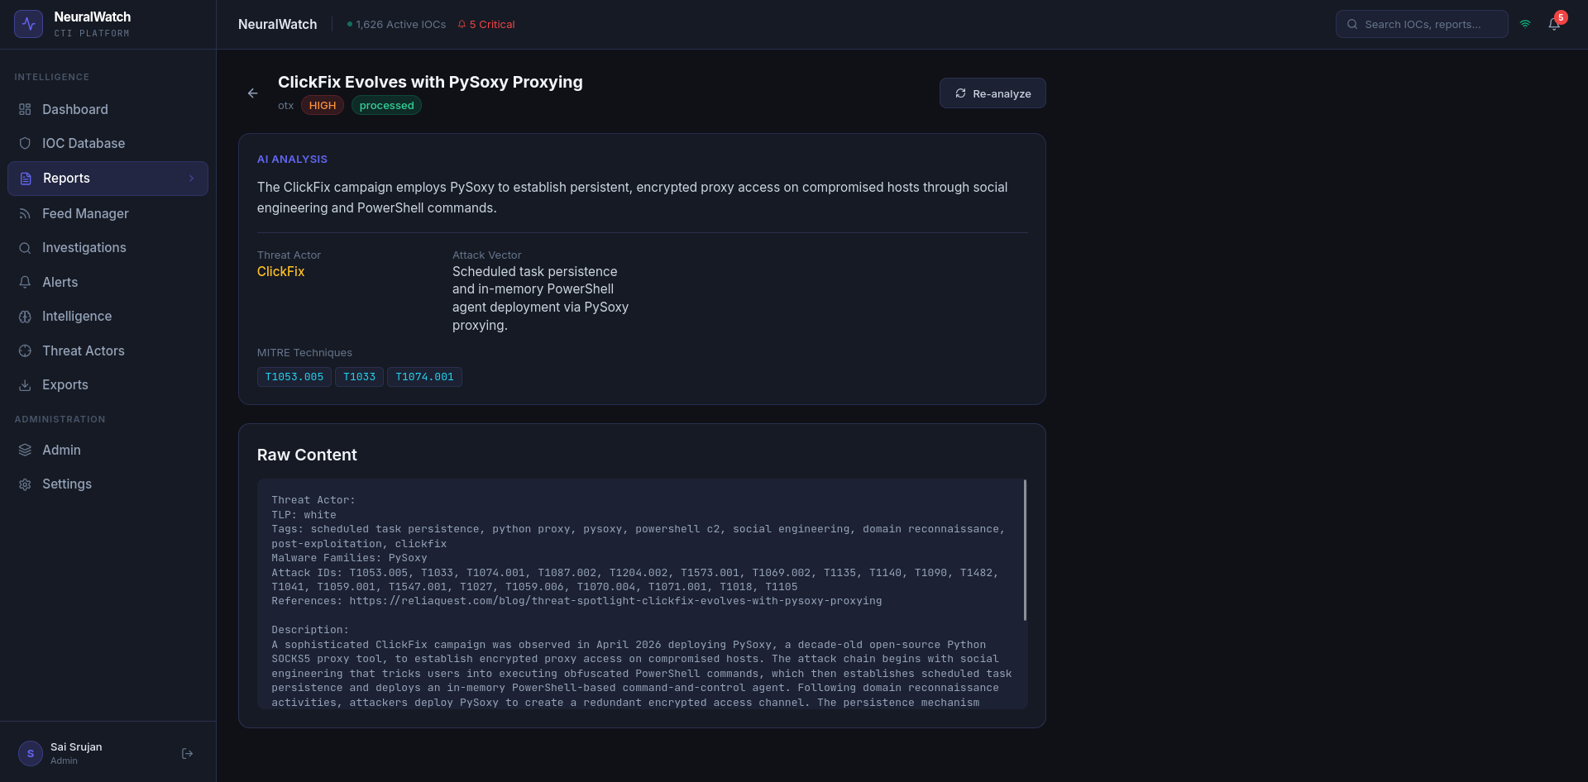Go to Feed Manager page

108,213
